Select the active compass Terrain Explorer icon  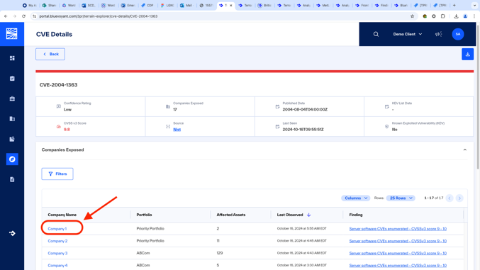tap(12, 159)
